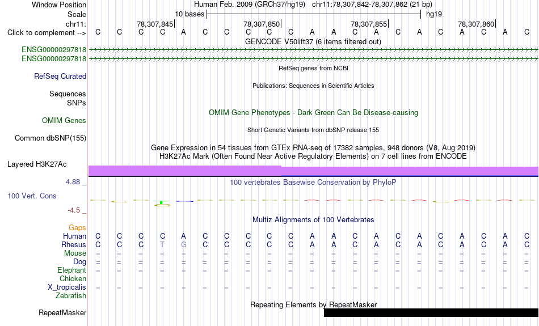This screenshot has height=326, width=539.
Task: Click the Elephant alignment row label
Action: pyautogui.click(x=72, y=270)
